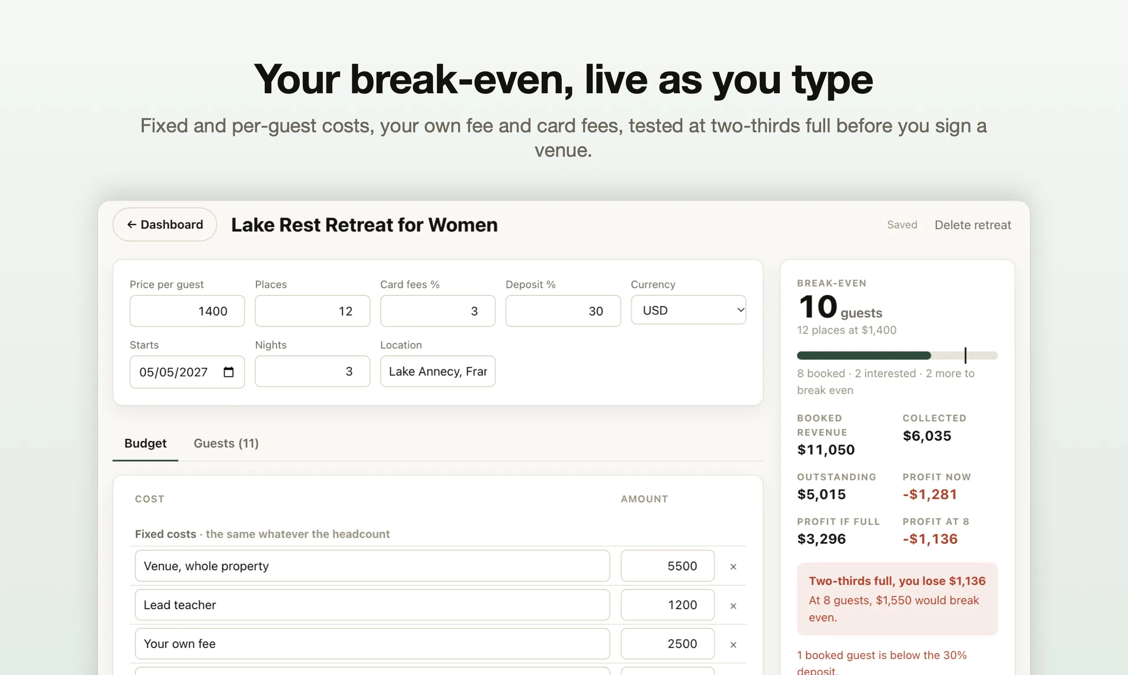Click the 10 guests break-even figure
This screenshot has height=675, width=1128.
840,307
